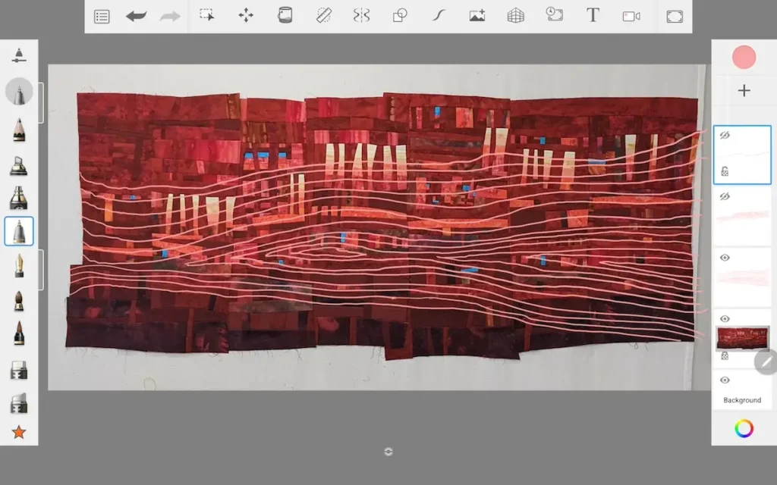Viewport: 777px width, 485px height.
Task: Open the symmetry tool
Action: coord(361,15)
